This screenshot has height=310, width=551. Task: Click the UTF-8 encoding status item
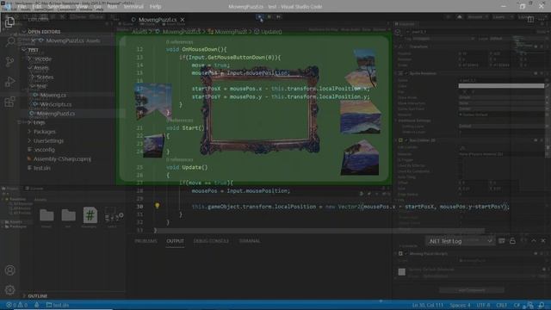click(483, 305)
